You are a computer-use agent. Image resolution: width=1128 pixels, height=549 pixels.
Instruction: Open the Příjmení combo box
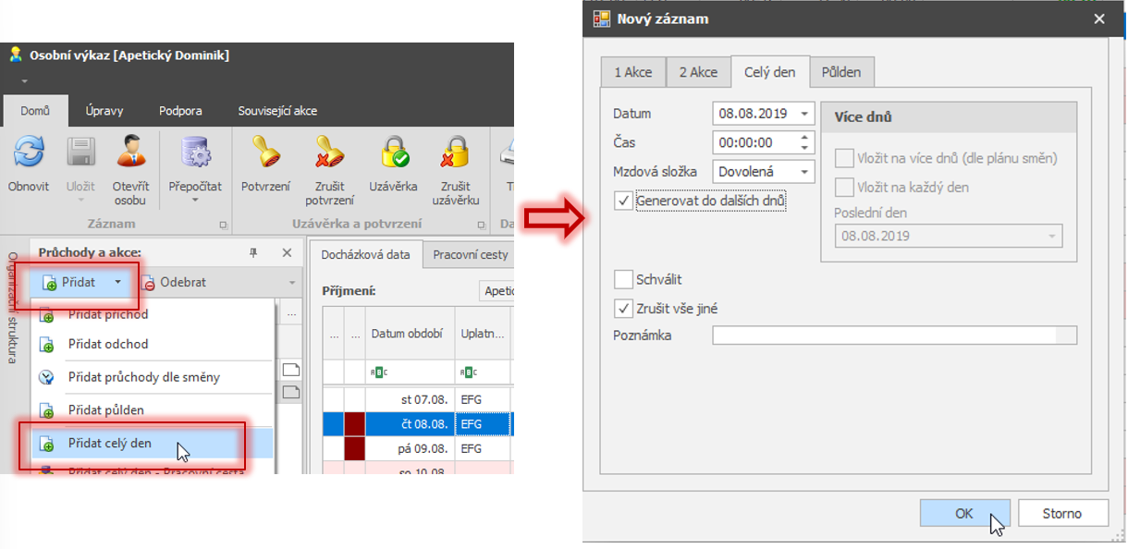coord(497,290)
